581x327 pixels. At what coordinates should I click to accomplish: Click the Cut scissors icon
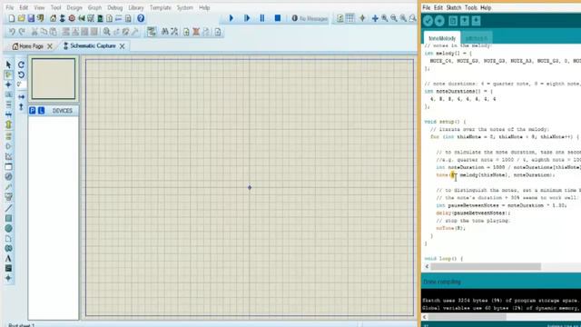[34, 32]
